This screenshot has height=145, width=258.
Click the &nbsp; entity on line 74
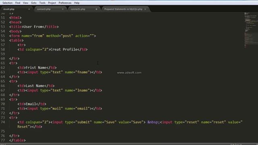pyautogui.click(x=154, y=122)
